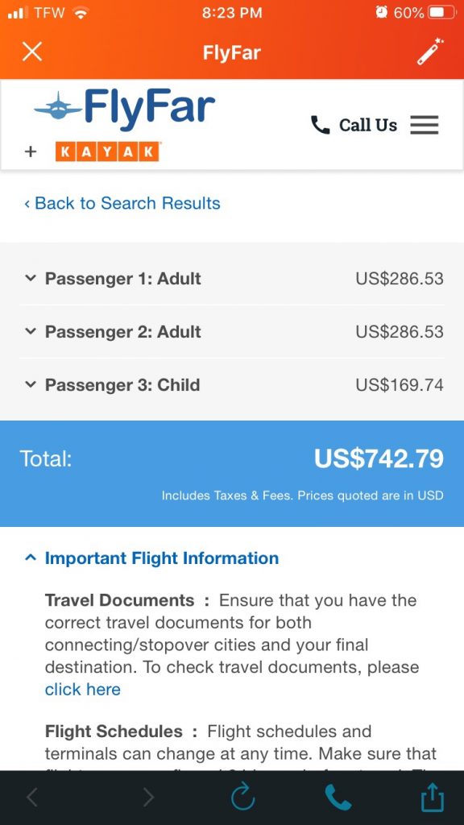Open the 'click here' travel documents link
Image resolution: width=464 pixels, height=825 pixels.
pos(83,690)
